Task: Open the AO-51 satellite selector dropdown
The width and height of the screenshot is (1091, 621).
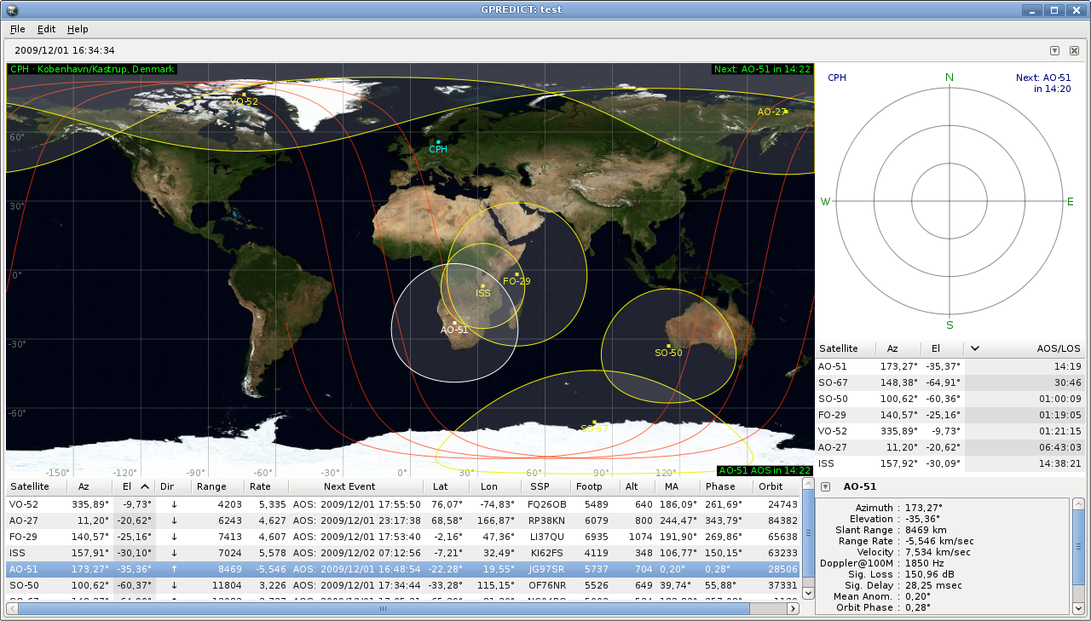Action: click(825, 486)
